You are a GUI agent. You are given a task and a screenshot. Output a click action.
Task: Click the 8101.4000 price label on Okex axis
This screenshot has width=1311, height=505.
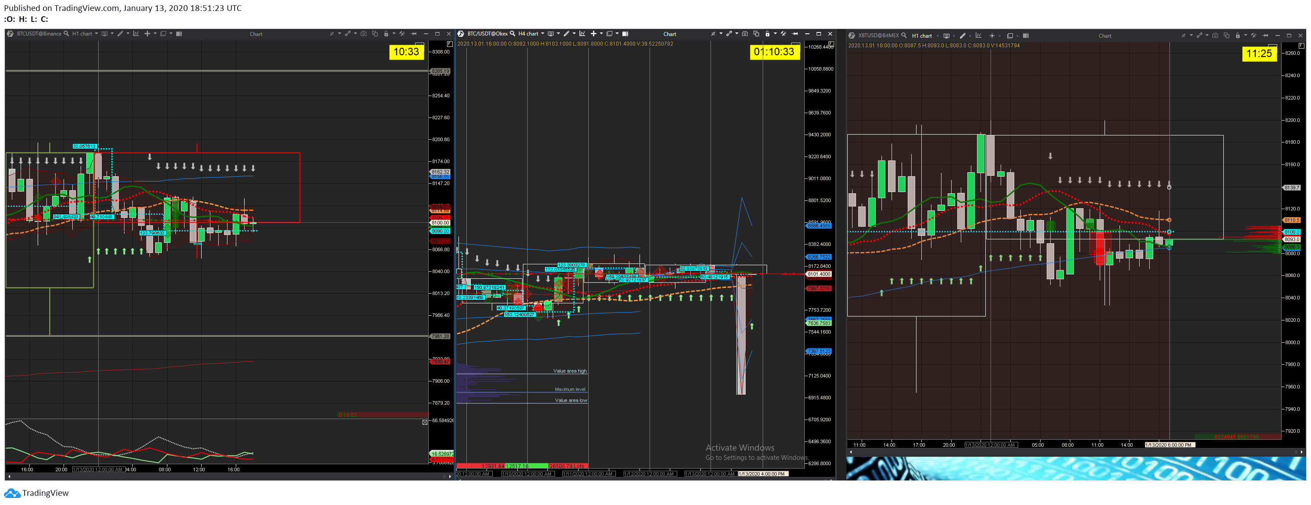[819, 274]
